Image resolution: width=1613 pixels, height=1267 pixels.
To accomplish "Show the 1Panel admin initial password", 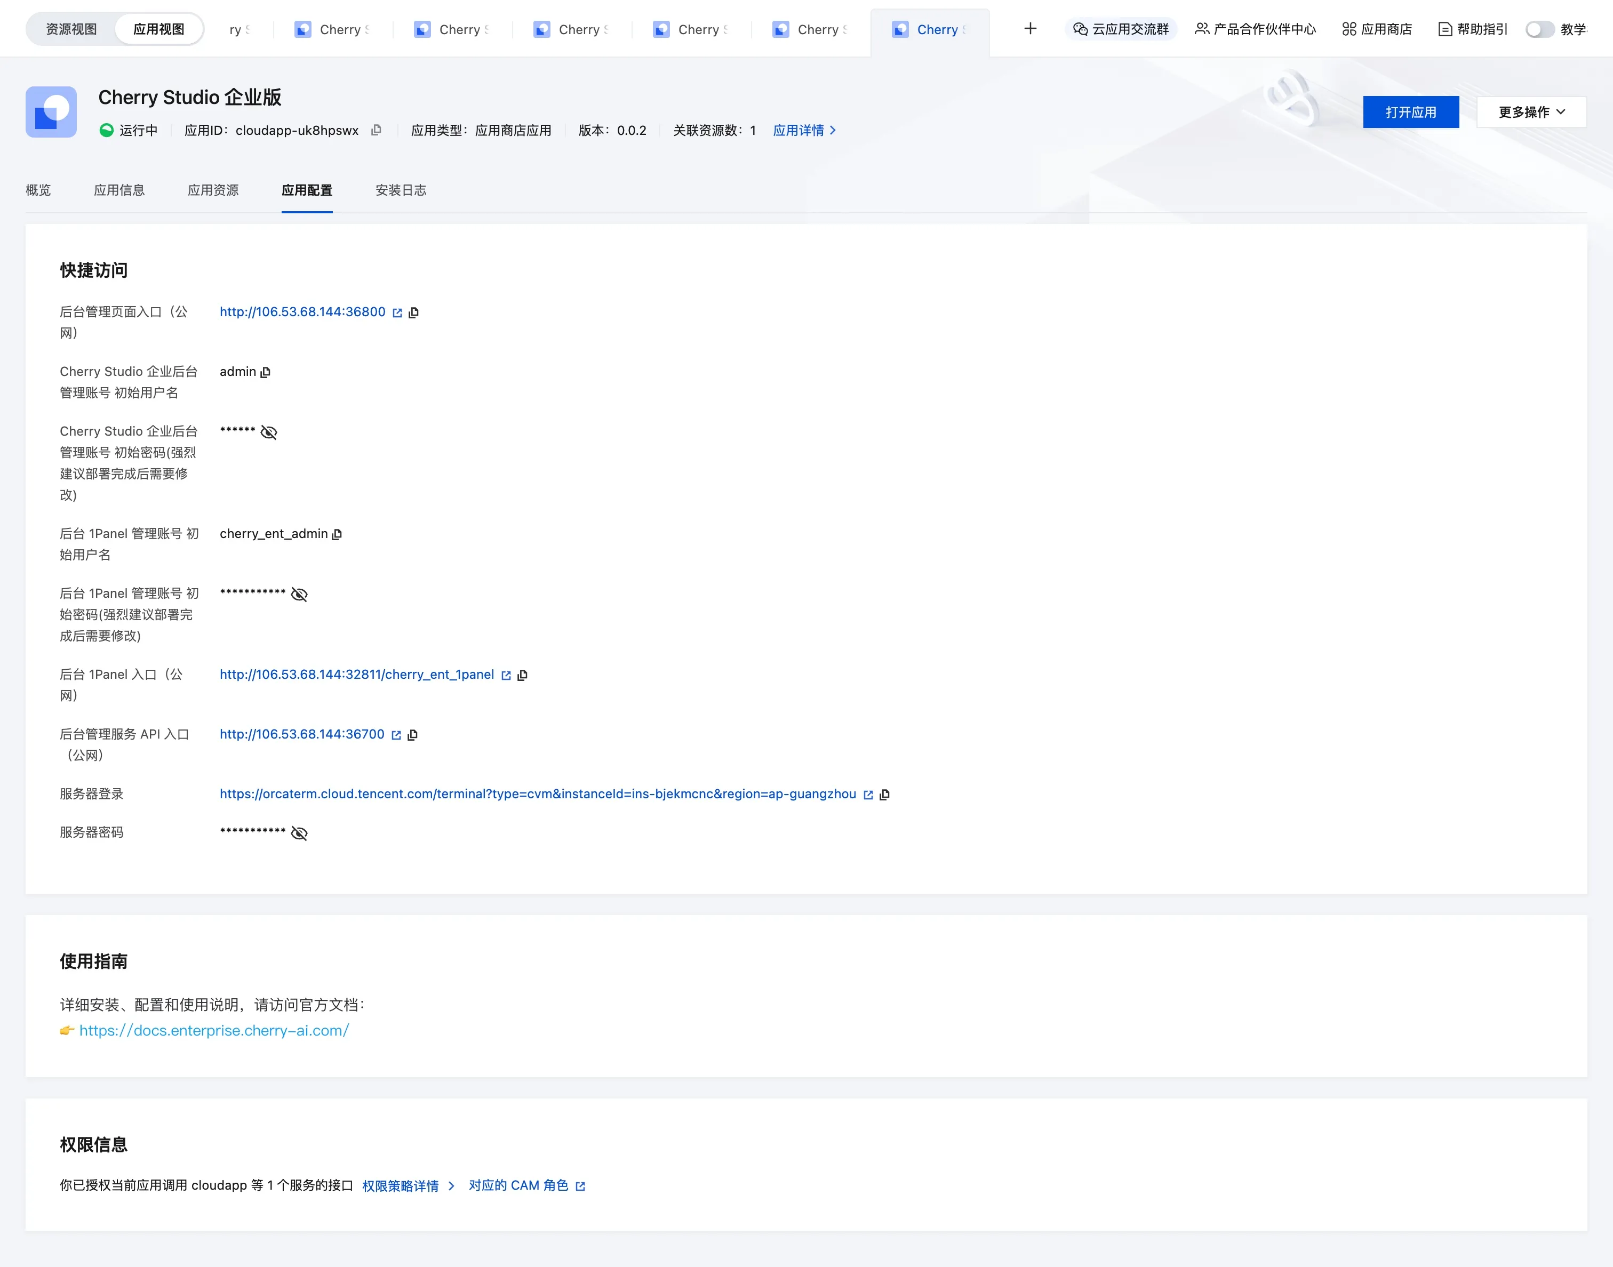I will 299,594.
